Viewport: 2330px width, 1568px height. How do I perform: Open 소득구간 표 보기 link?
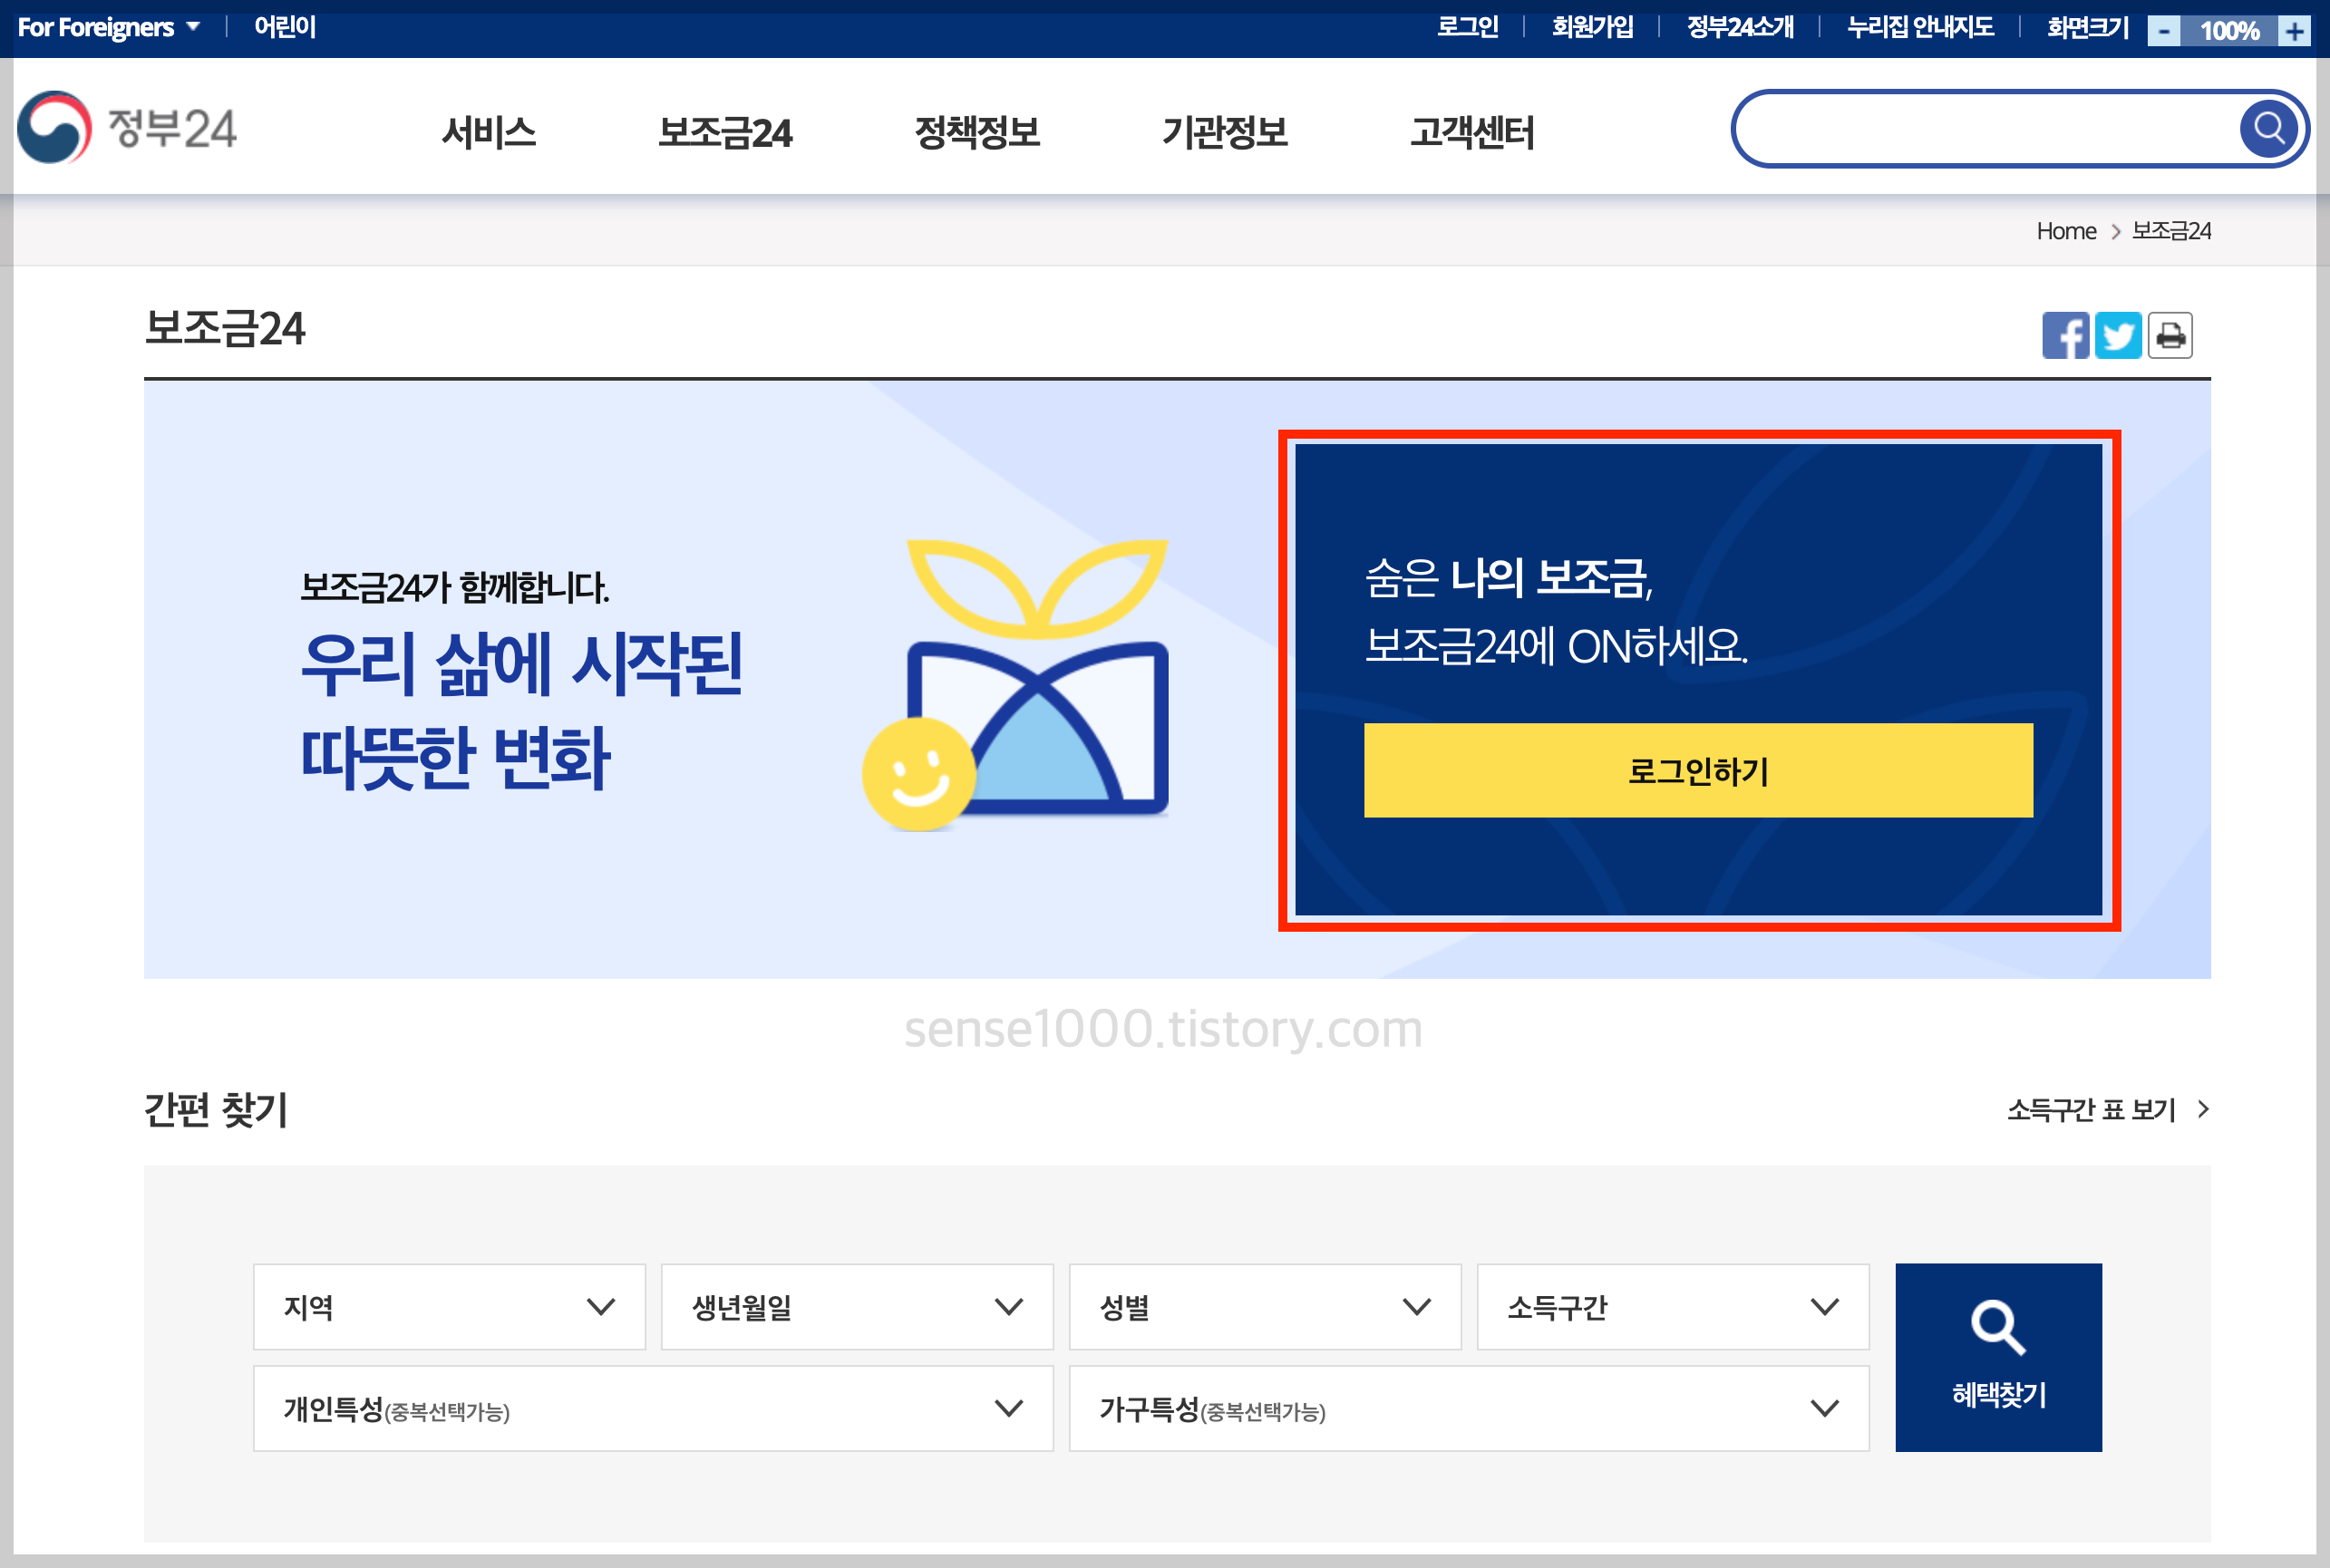click(2108, 1109)
